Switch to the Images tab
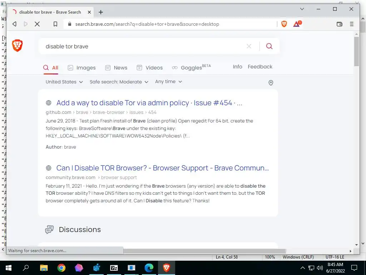 coord(81,68)
